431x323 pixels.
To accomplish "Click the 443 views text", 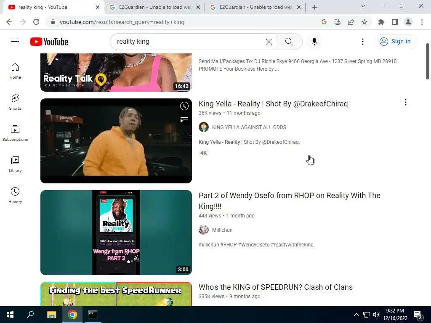I will [x=210, y=216].
